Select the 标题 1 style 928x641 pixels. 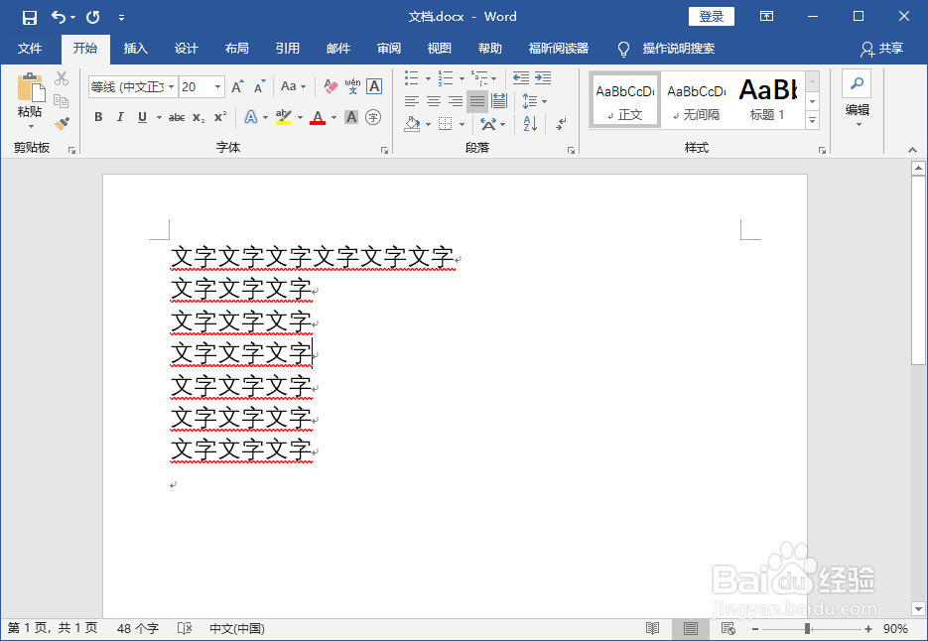point(767,99)
